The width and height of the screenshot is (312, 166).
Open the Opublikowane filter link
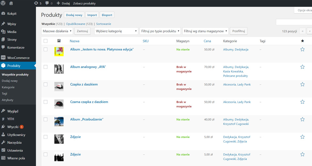coord(76,24)
